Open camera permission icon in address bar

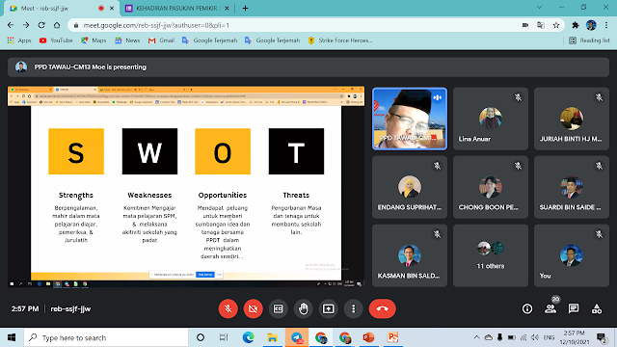(525, 25)
